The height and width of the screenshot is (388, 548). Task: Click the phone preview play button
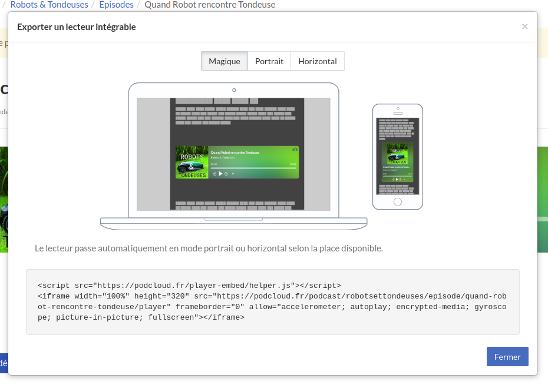(397, 179)
